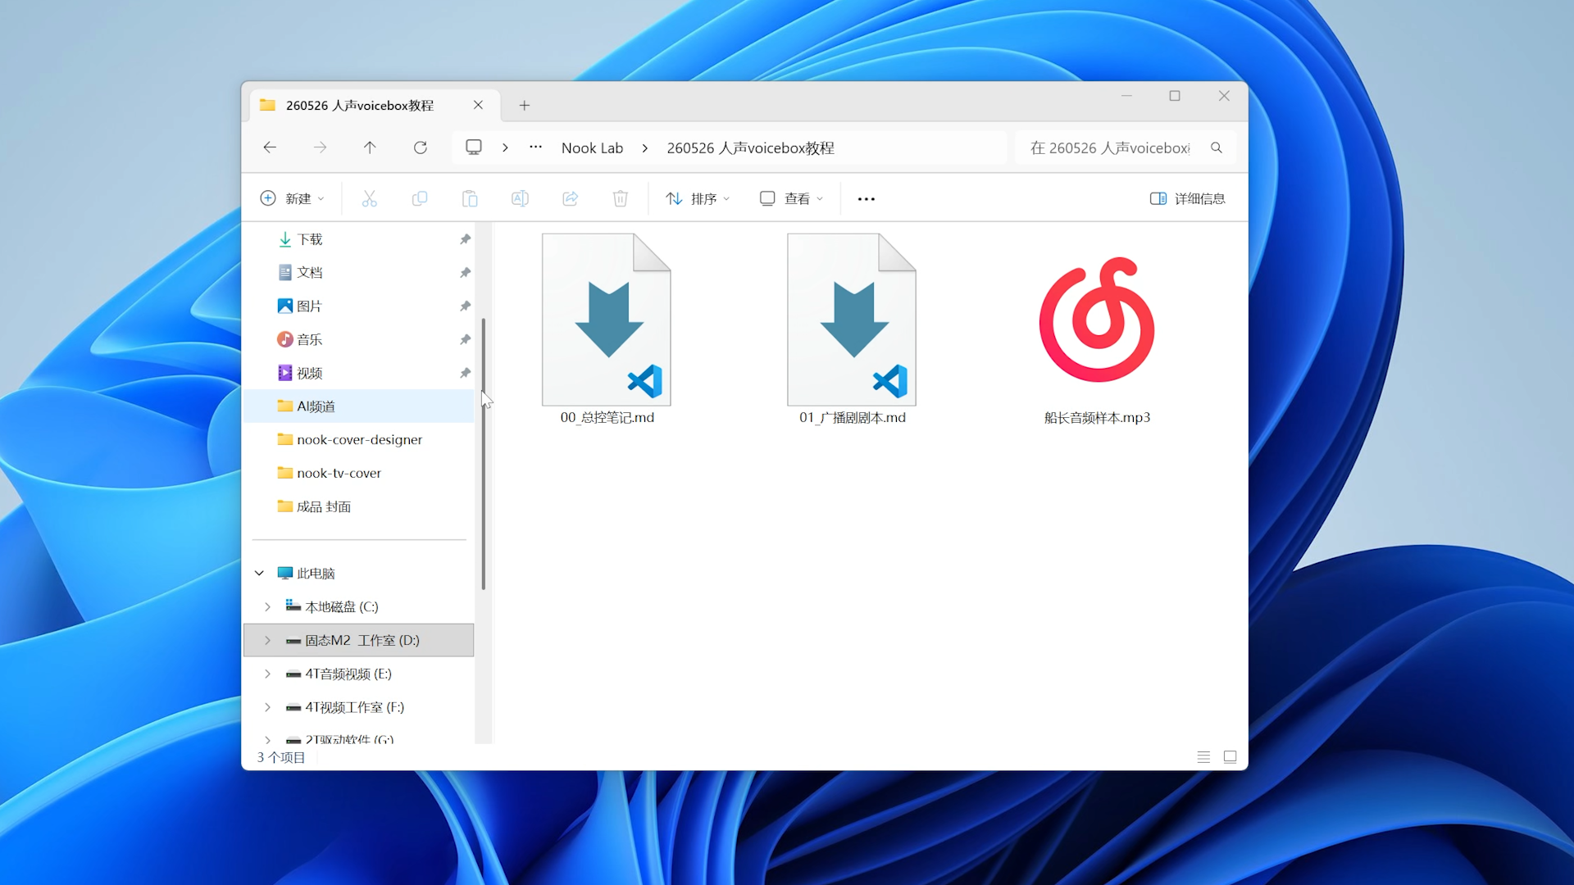This screenshot has height=885, width=1574.
Task: Expand the chevron after Nook Lab
Action: pos(645,147)
